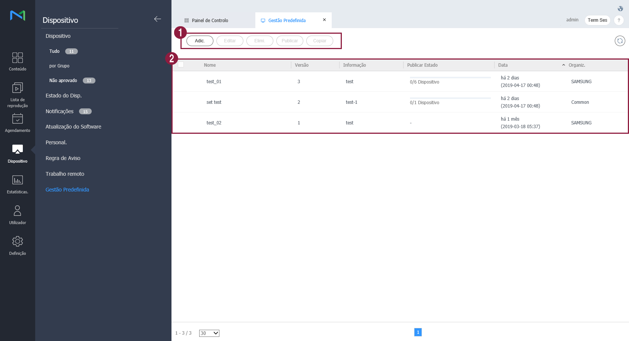Click the help question mark icon

click(619, 20)
